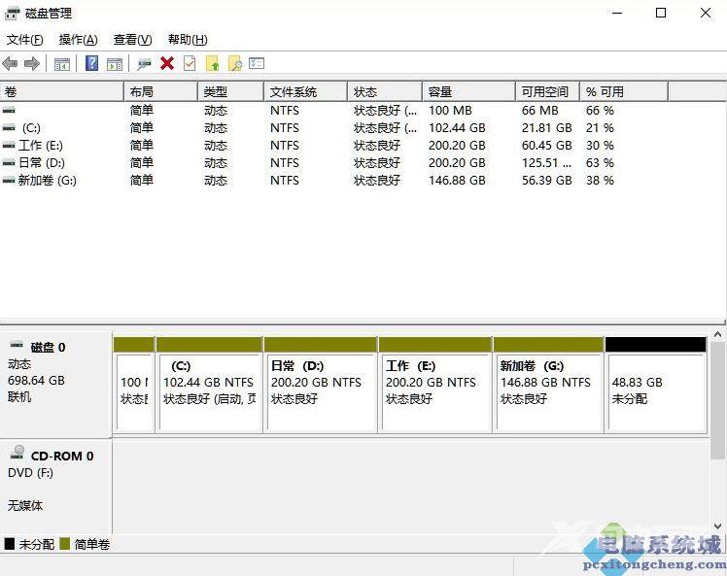Image resolution: width=727 pixels, height=576 pixels.
Task: Click the Back arrow in toolbar
Action: pos(10,63)
